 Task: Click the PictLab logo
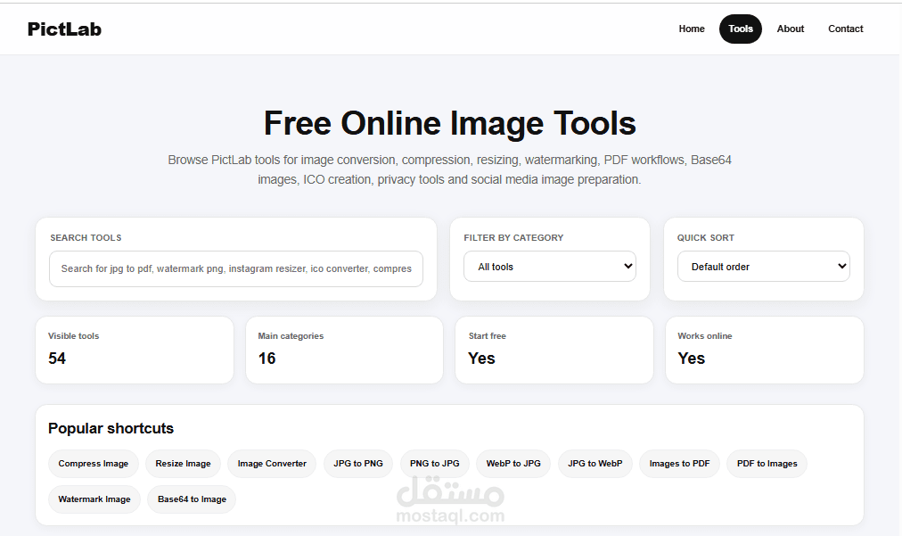coord(64,29)
